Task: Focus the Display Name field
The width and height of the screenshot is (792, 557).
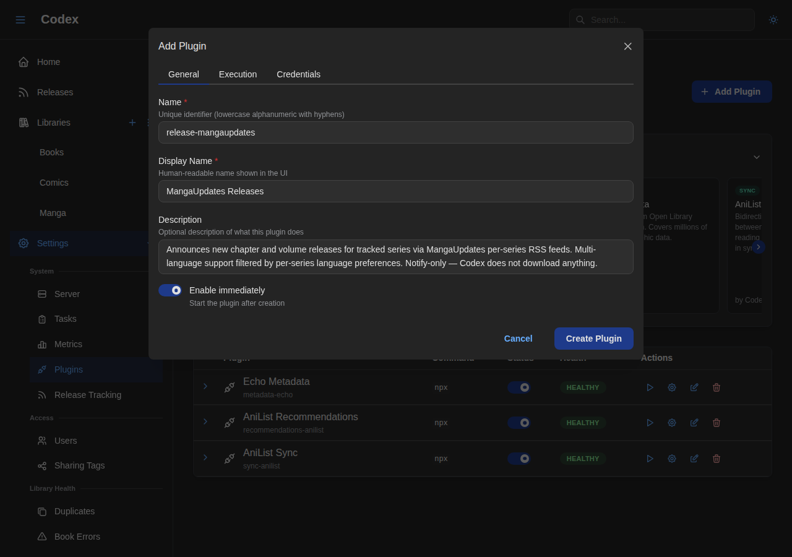Action: [396, 191]
